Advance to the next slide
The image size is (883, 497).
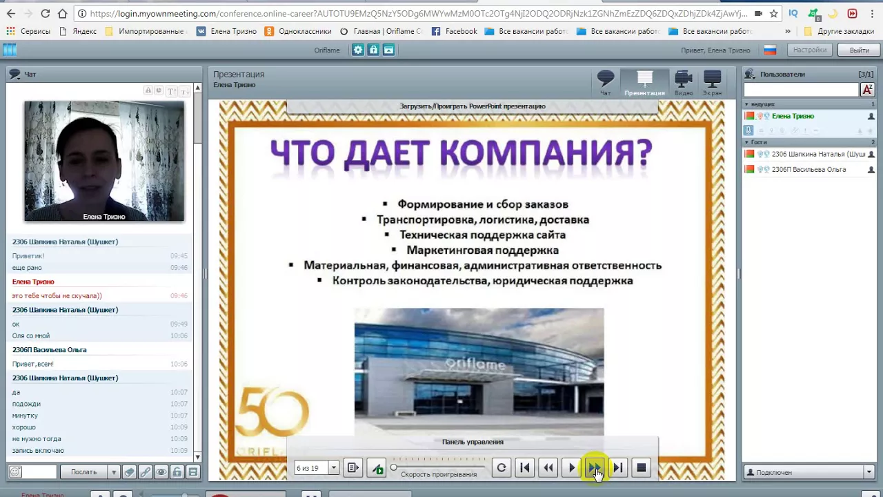[x=595, y=468]
